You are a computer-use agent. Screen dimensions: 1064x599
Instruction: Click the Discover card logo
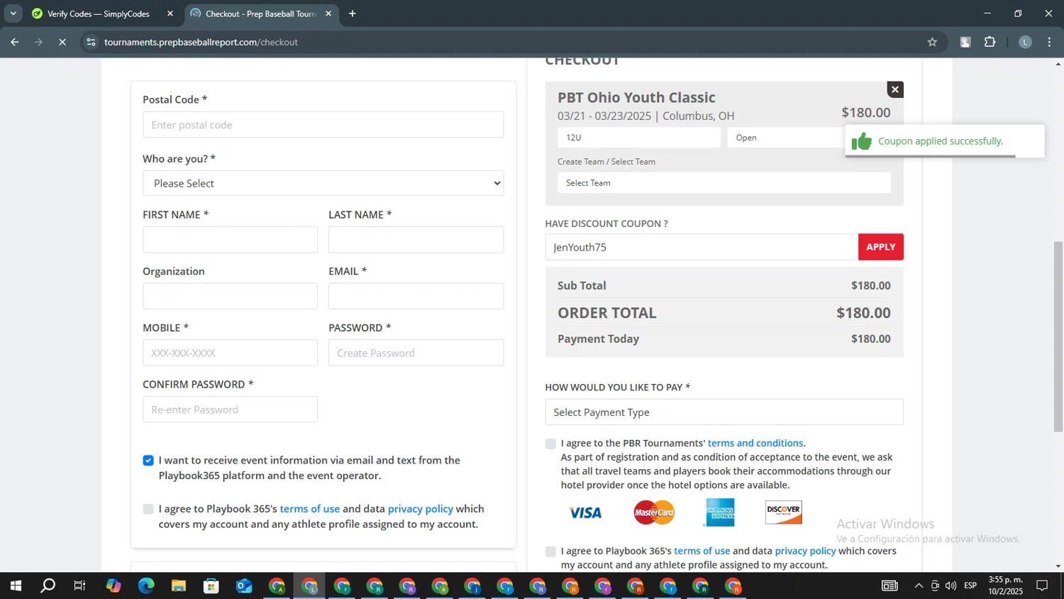784,512
